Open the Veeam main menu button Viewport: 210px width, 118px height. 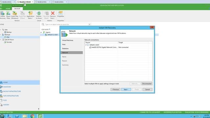click(1, 9)
